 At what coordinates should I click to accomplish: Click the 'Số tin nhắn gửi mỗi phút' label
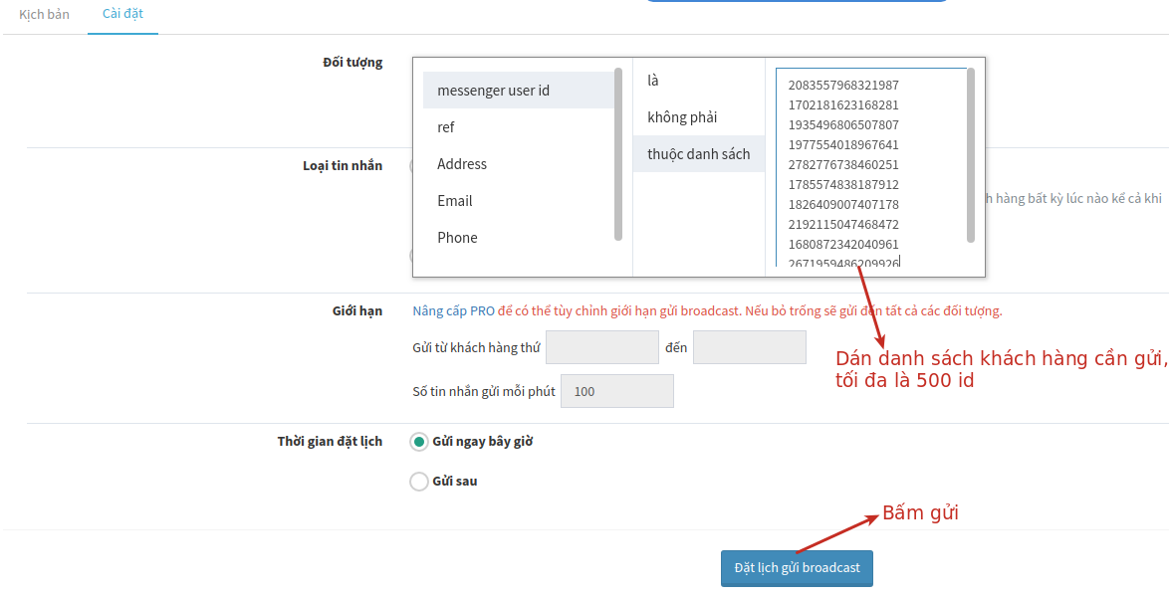click(x=484, y=392)
